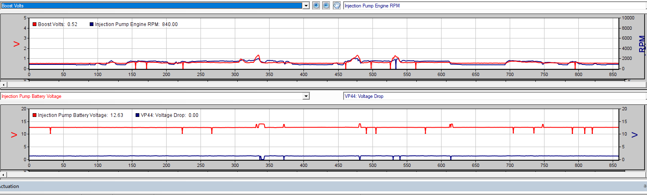Click the upper chart horizontal scrollbar track
The image size is (647, 195).
[326, 84]
